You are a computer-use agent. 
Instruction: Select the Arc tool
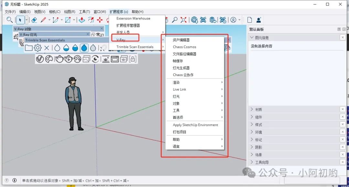click(55, 20)
